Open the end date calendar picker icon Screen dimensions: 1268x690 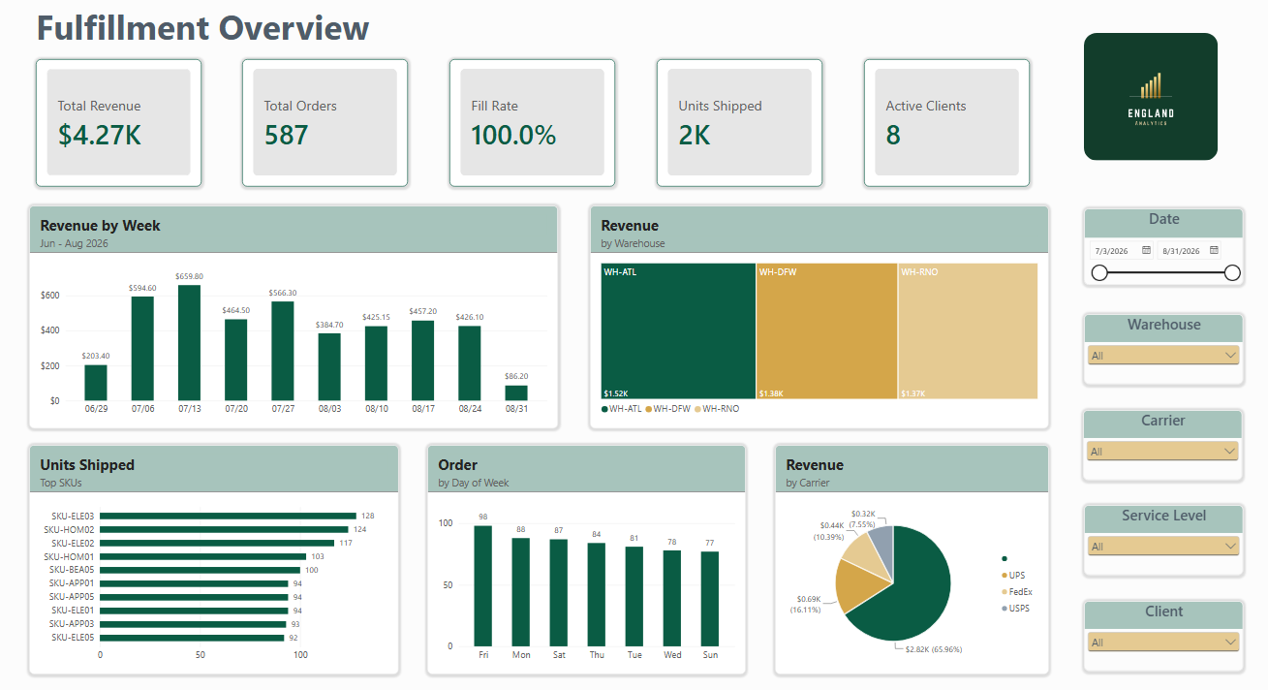1214,250
